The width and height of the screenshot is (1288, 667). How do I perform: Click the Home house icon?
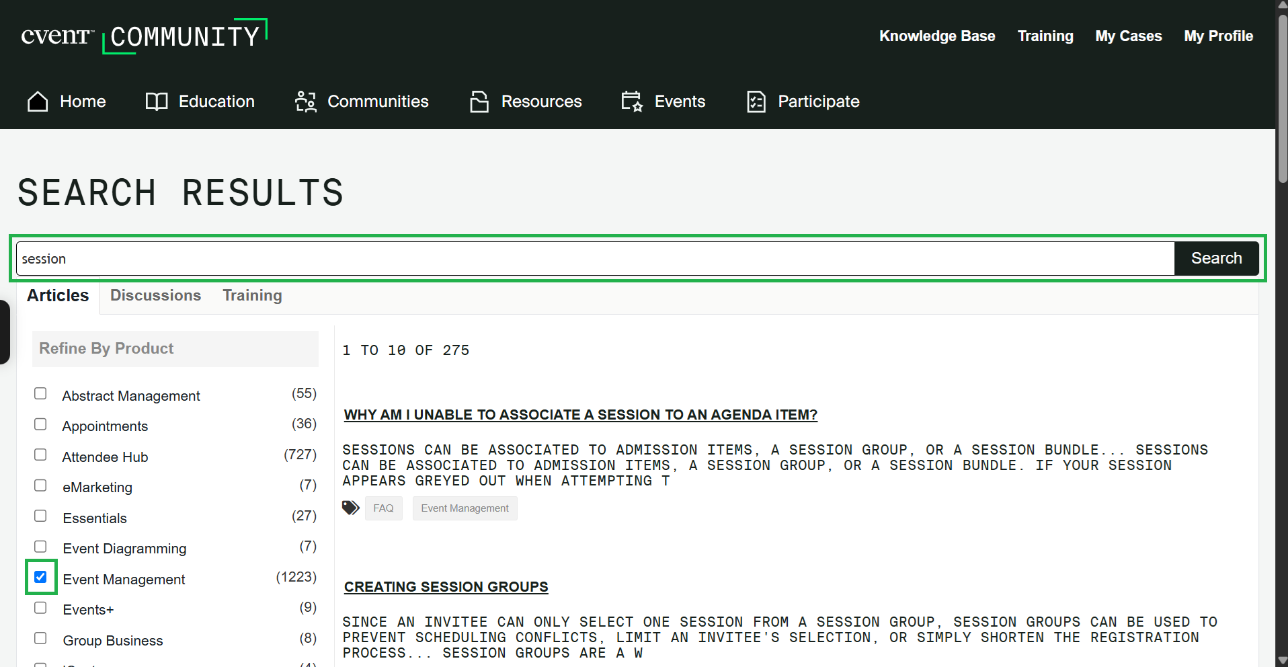[38, 102]
